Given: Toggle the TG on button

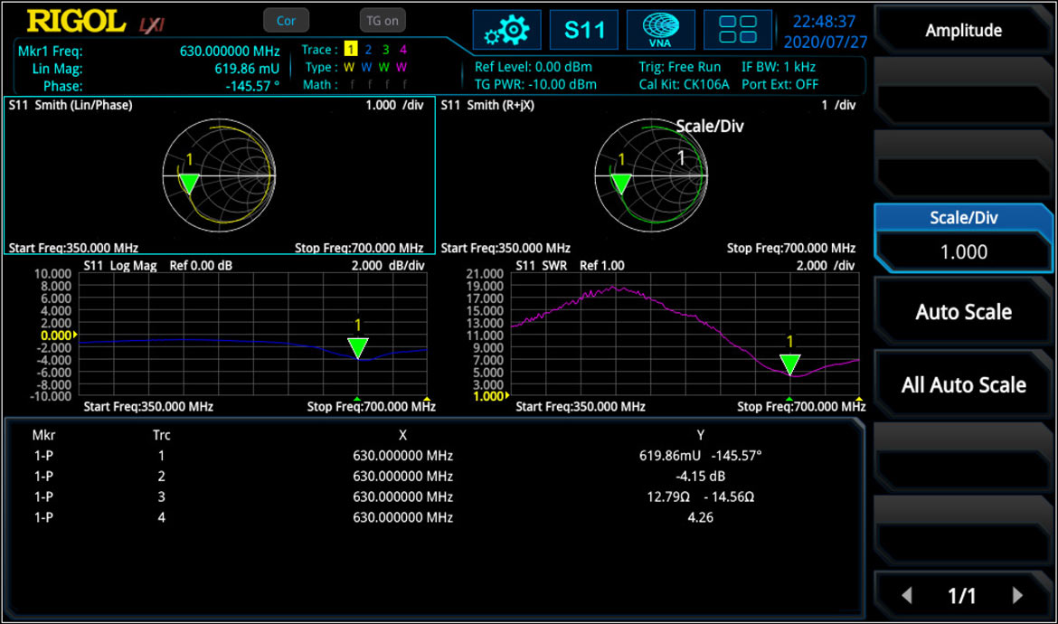Looking at the screenshot, I should 383,20.
